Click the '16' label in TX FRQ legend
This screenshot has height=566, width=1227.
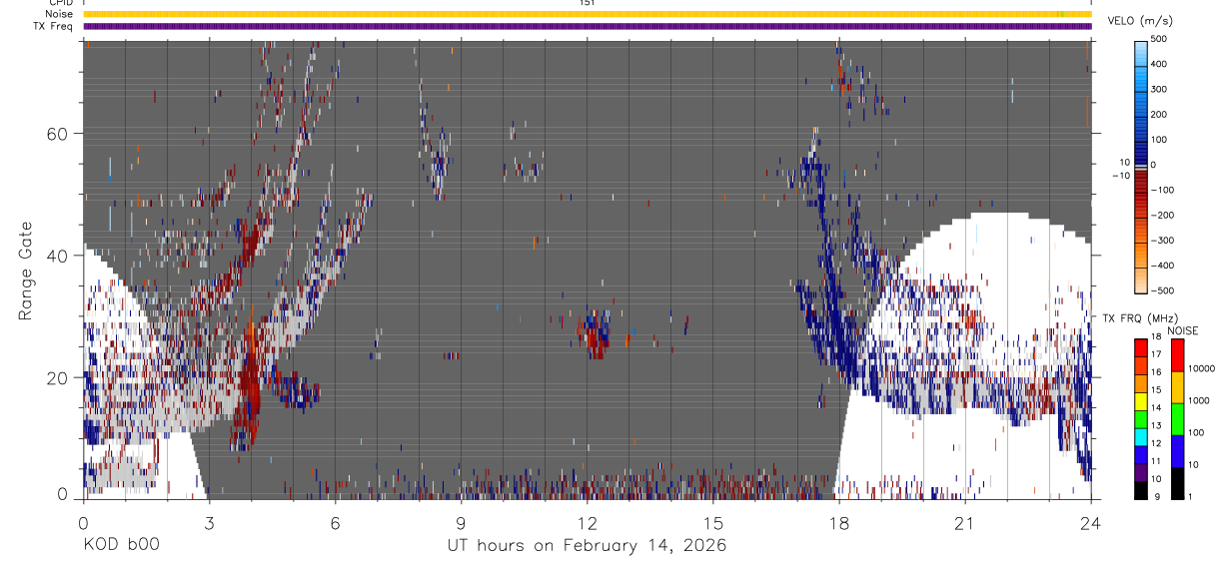click(x=1156, y=371)
